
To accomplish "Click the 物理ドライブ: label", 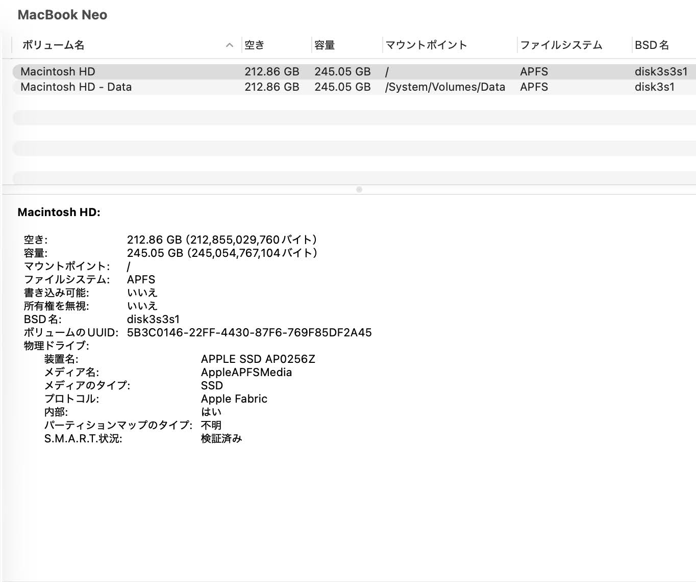I will click(57, 346).
